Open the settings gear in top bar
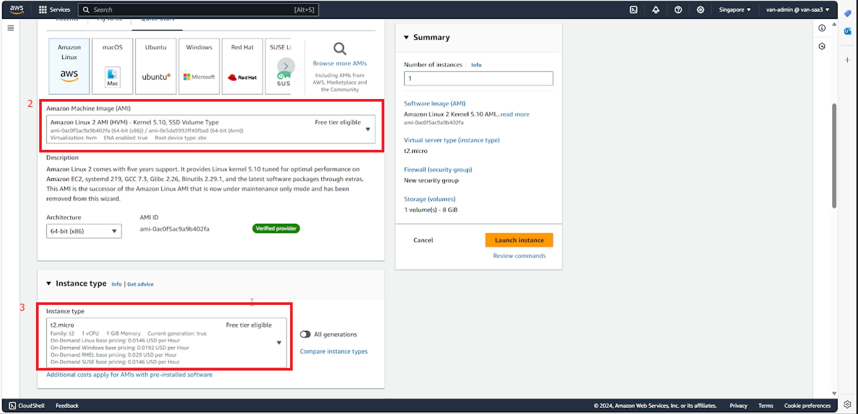 pos(701,10)
